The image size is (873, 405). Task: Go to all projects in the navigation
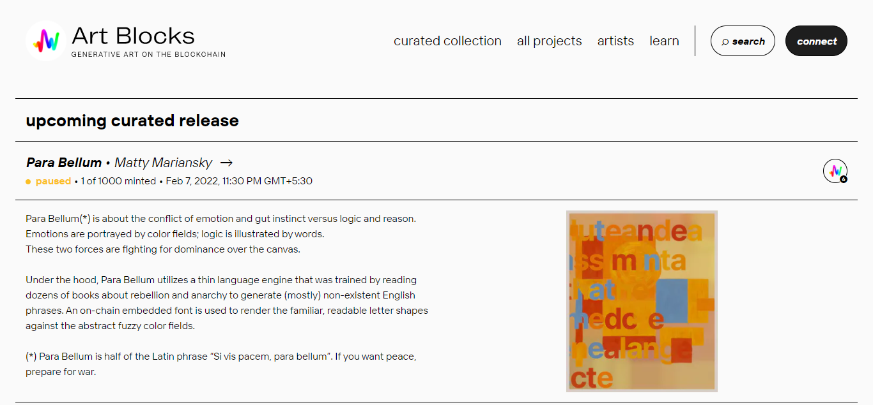[550, 41]
